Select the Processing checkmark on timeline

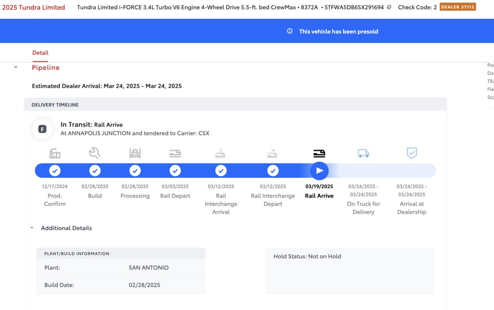[x=135, y=171]
